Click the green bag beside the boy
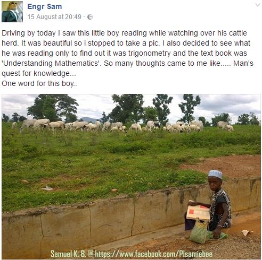This screenshot has width=262, height=260. click(199, 232)
